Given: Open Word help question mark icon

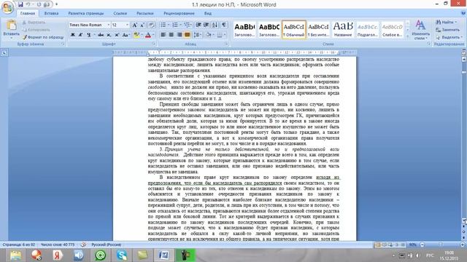Looking at the screenshot, I should coord(463,13).
